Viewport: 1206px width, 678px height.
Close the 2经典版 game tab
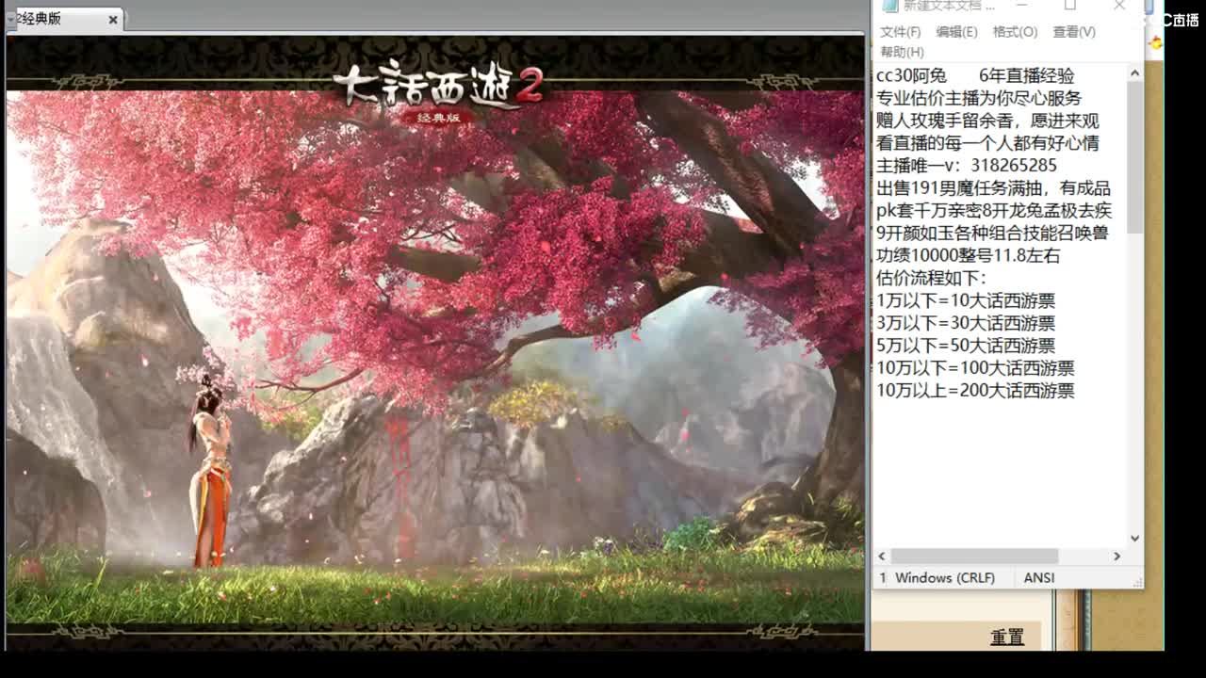point(114,19)
